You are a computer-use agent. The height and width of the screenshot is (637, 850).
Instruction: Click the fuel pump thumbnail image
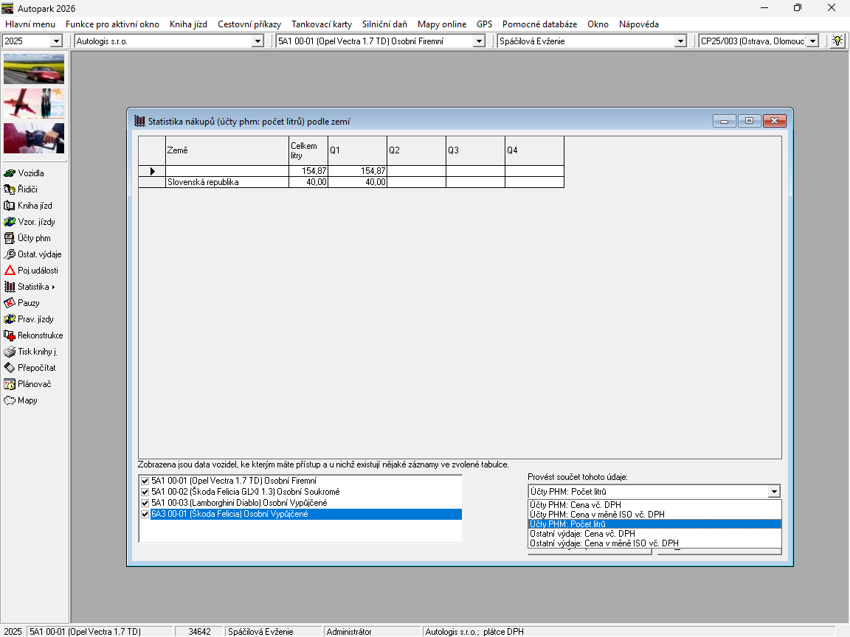point(34,138)
